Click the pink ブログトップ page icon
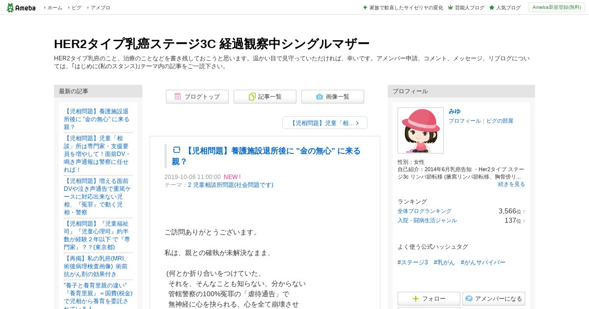The width and height of the screenshot is (589, 309). pos(178,97)
